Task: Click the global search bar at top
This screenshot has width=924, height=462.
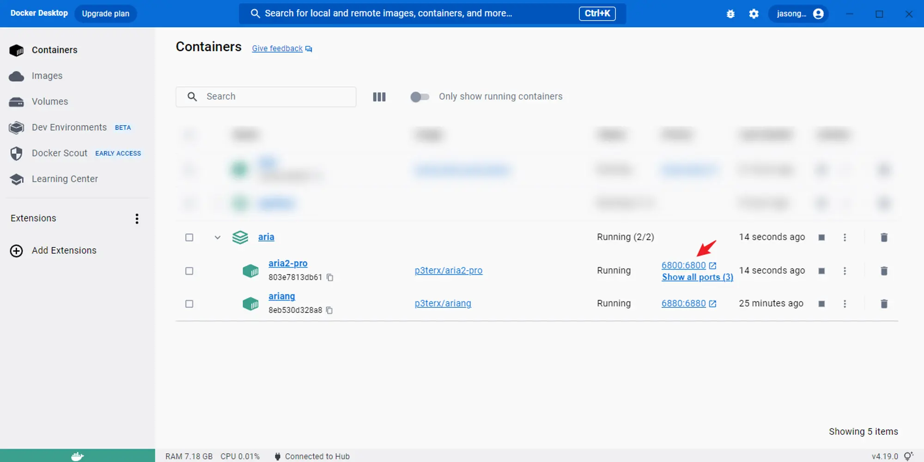Action: [x=432, y=13]
